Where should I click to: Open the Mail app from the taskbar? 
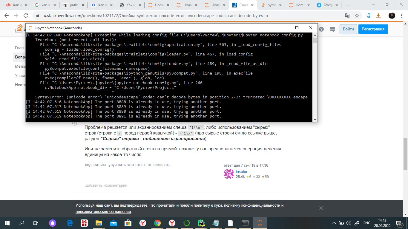(x=113, y=223)
